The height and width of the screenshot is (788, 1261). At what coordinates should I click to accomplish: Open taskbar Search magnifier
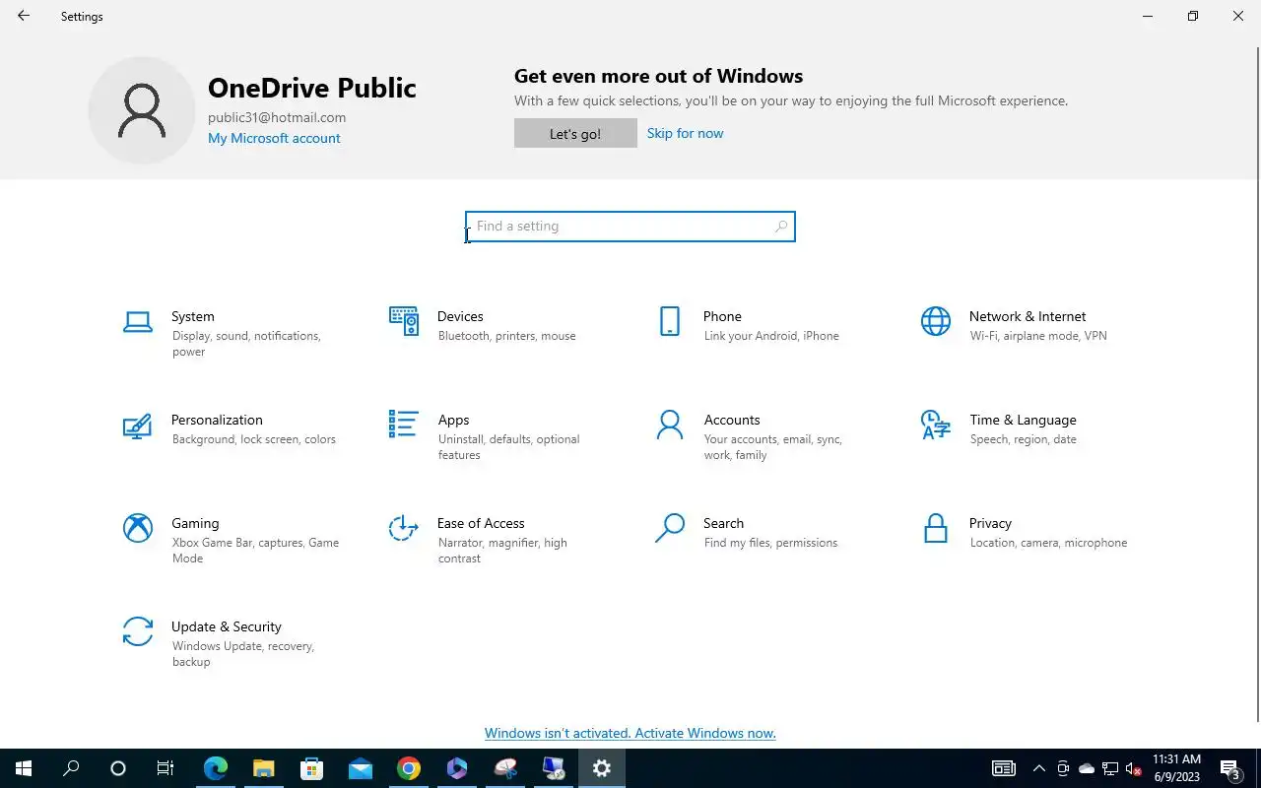[x=71, y=768]
